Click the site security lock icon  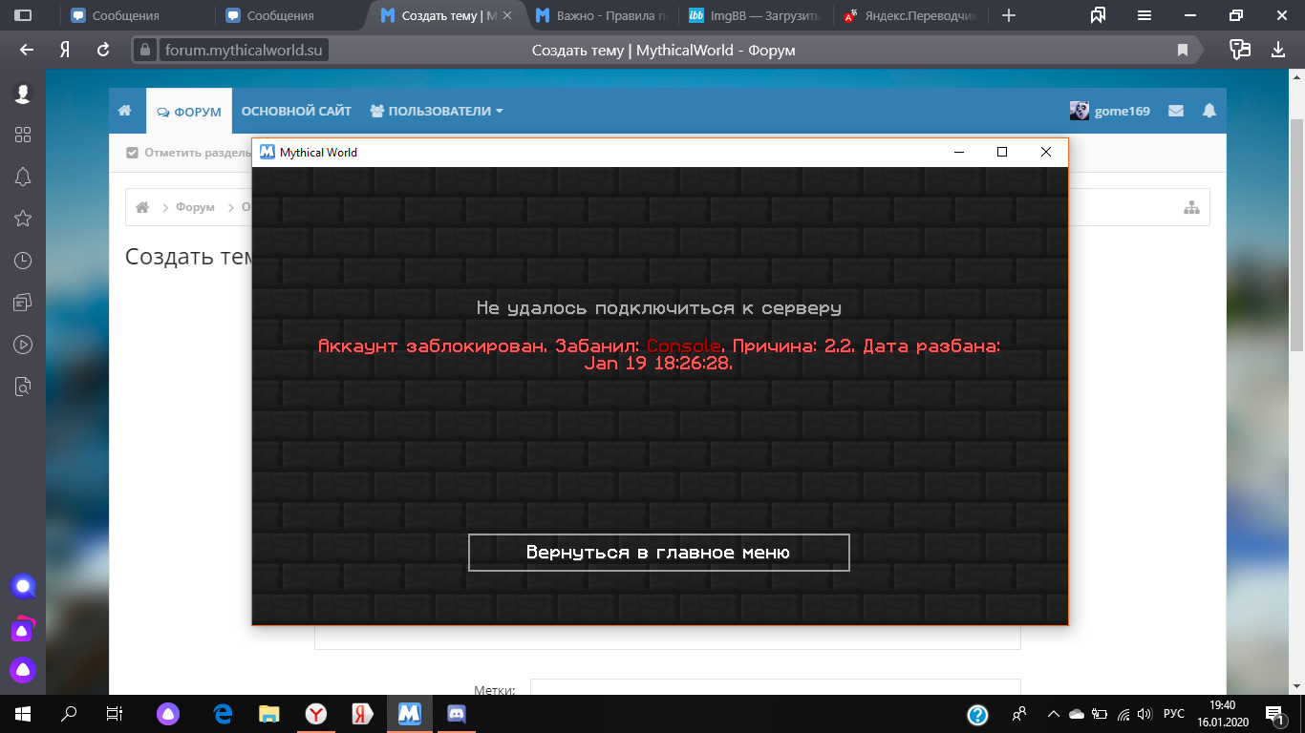144,50
